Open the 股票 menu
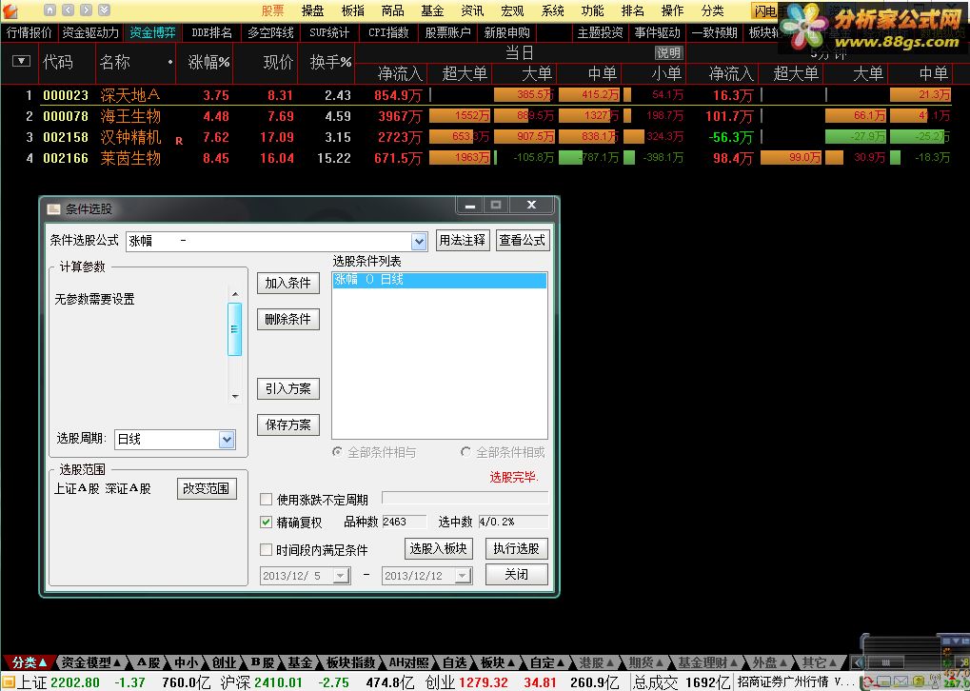The width and height of the screenshot is (970, 691). [x=272, y=10]
